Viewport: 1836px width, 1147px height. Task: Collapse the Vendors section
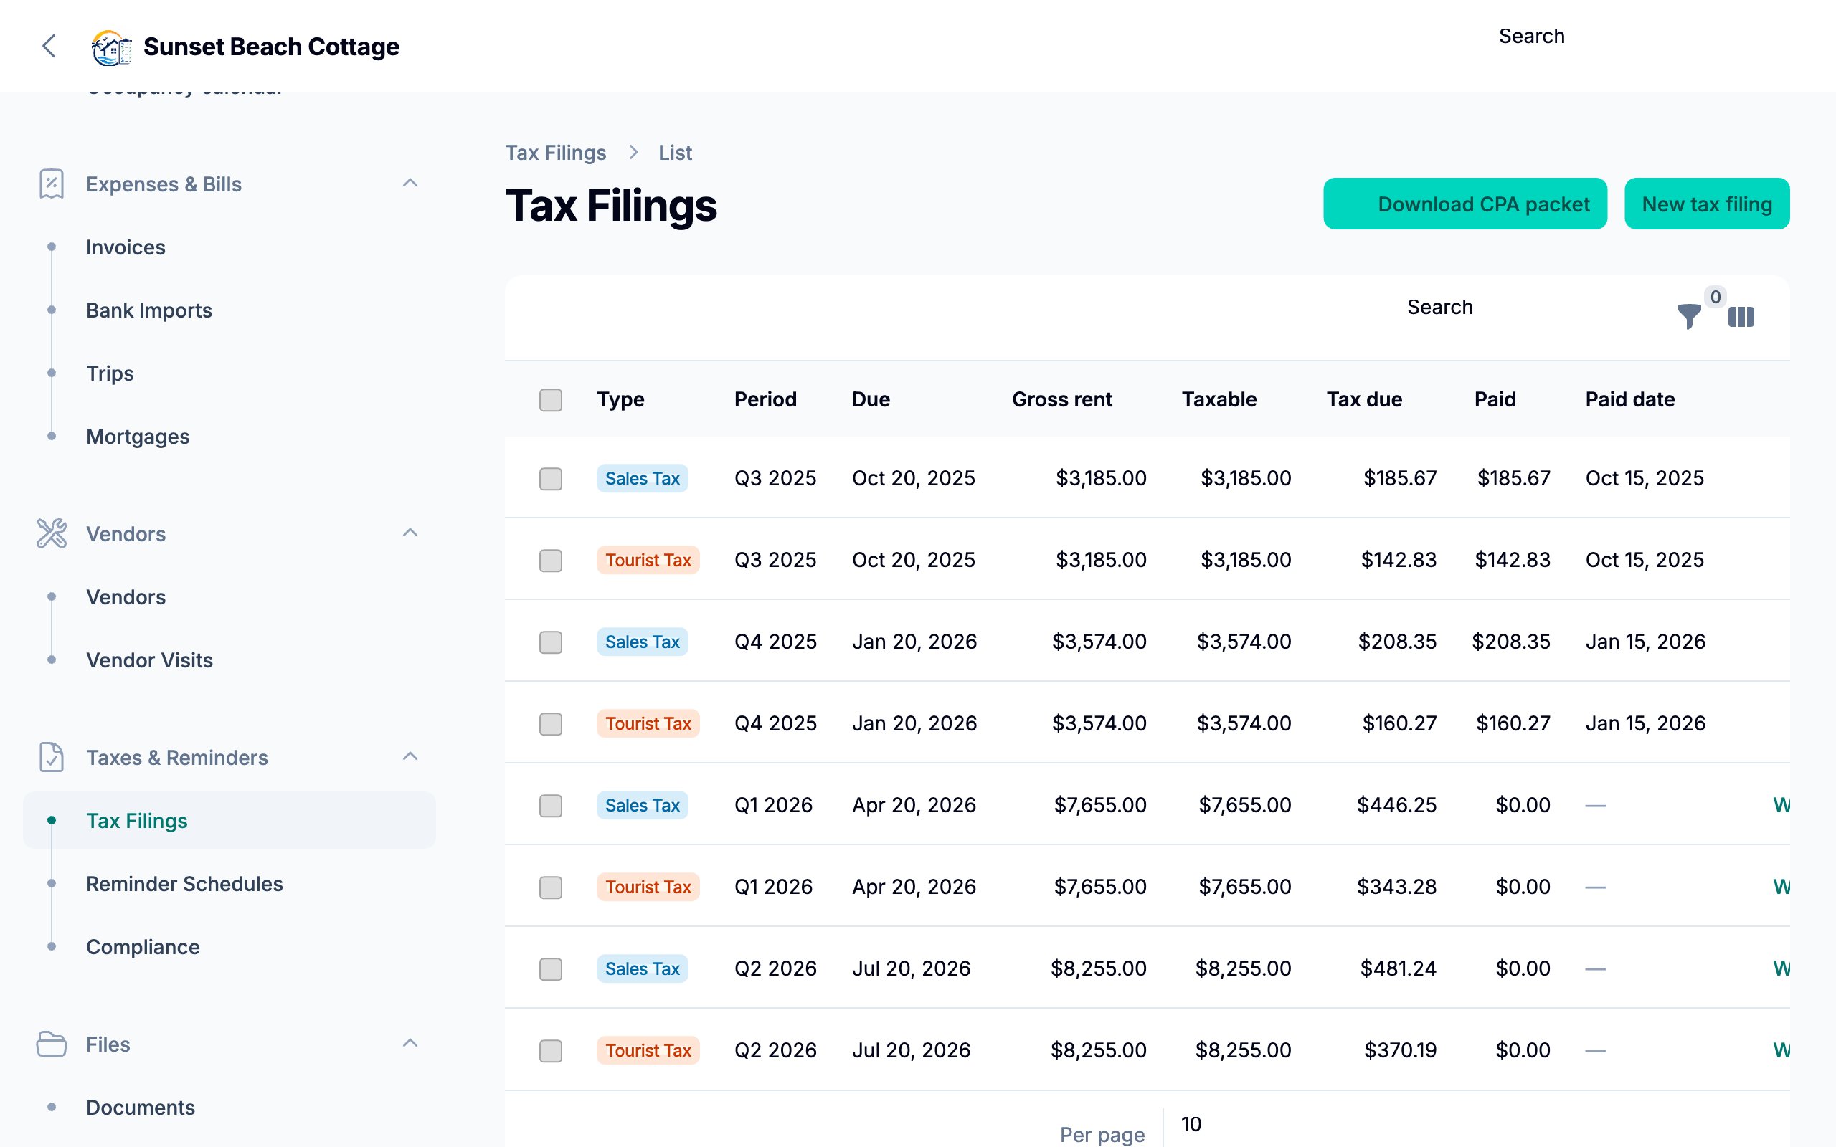[x=410, y=533]
